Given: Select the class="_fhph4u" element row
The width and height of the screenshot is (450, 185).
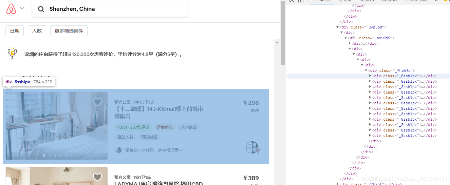Looking at the screenshot, I should [392, 70].
